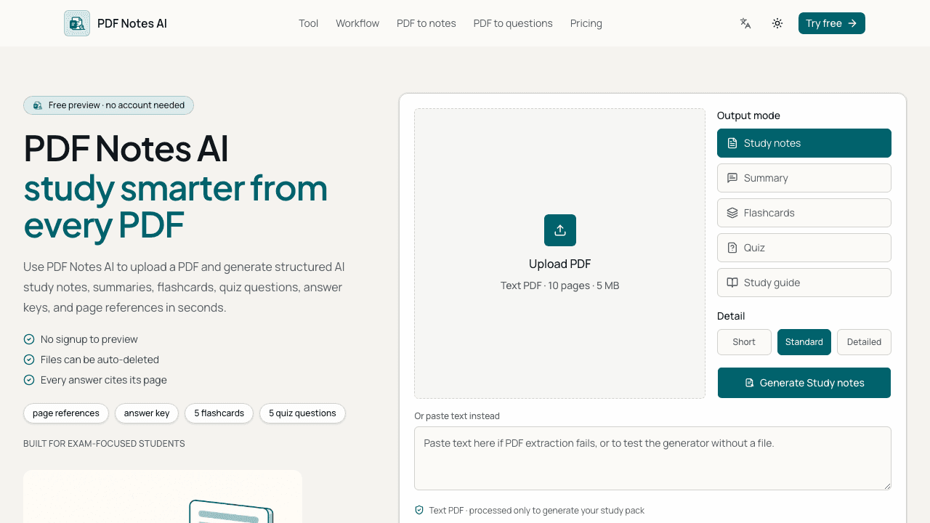Open the Pricing nav link

click(x=586, y=23)
